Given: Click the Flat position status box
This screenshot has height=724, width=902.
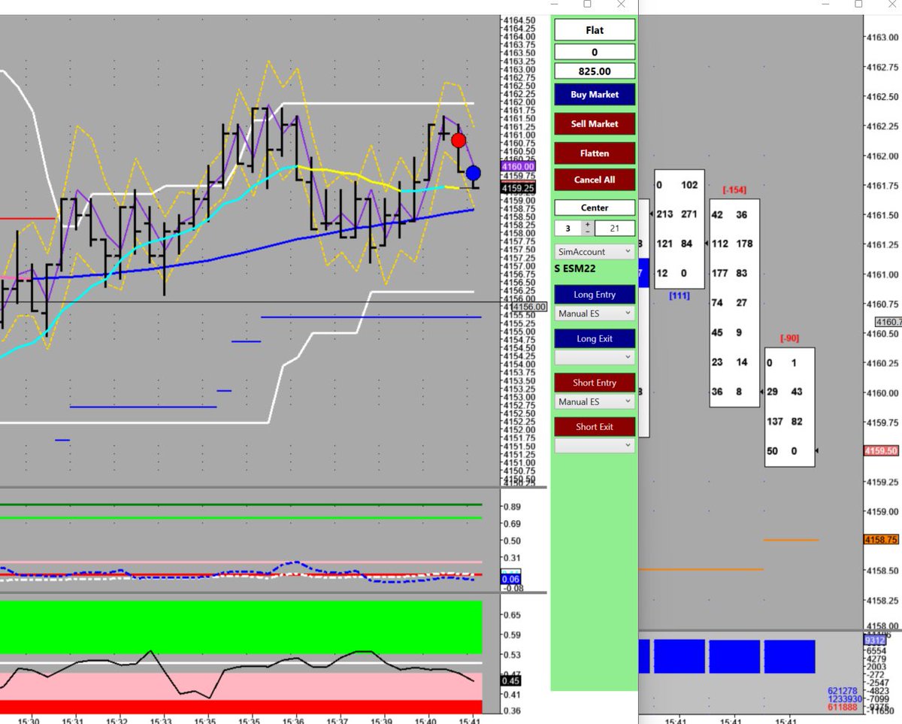Looking at the screenshot, I should (595, 30).
